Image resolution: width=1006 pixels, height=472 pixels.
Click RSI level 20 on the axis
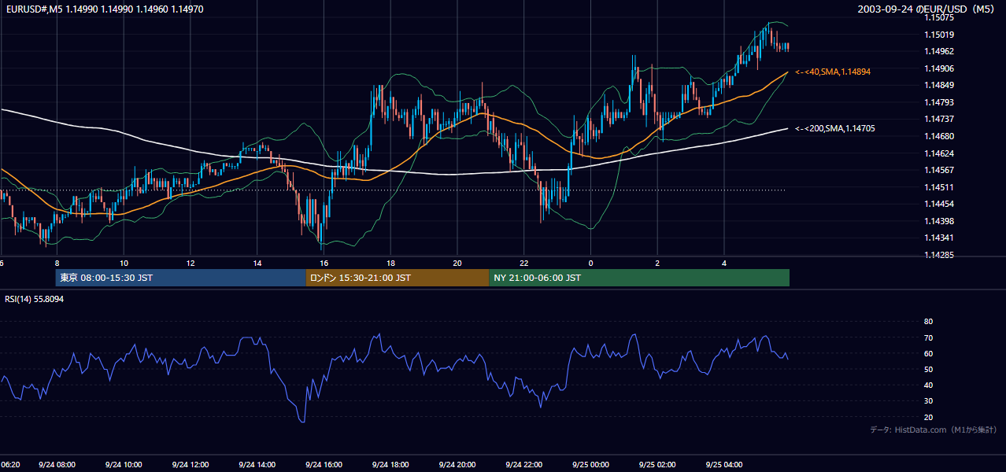928,417
